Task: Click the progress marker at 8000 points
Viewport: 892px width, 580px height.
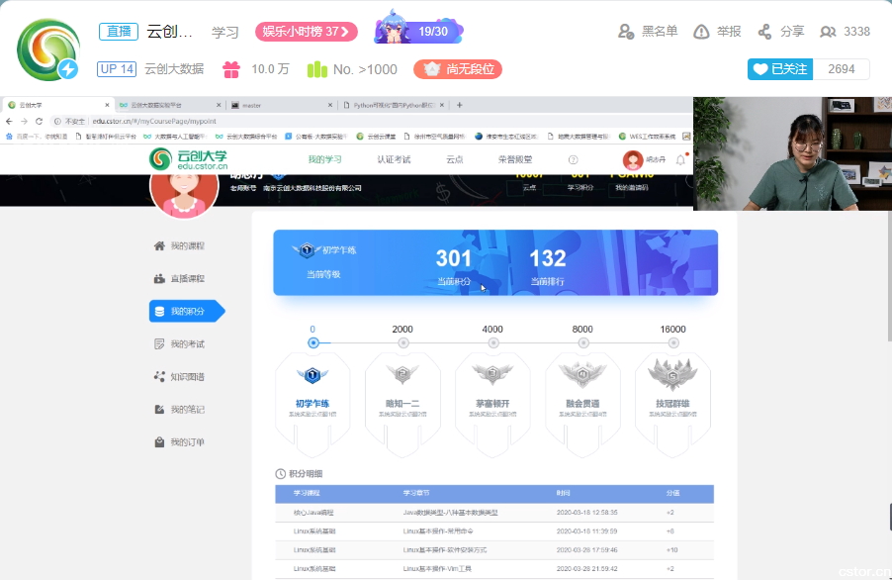Action: click(x=583, y=343)
